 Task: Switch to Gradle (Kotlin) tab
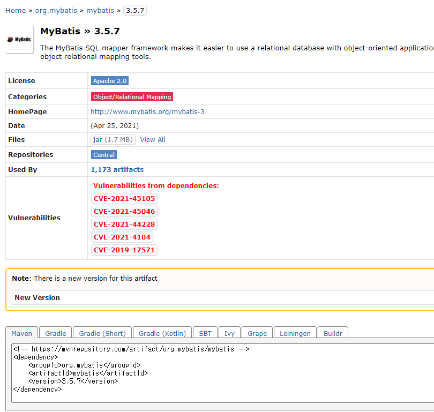(x=162, y=333)
